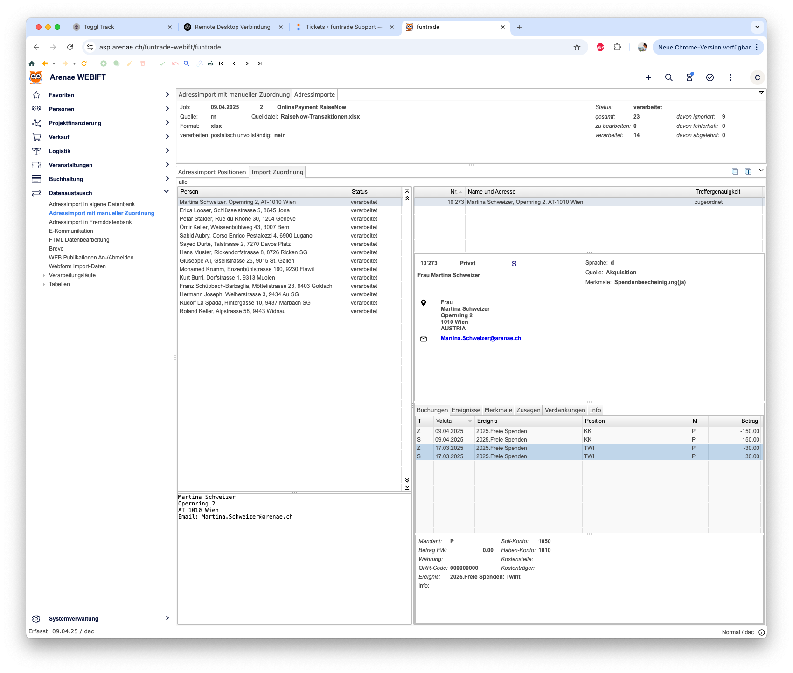This screenshot has width=793, height=673.
Task: Click the plus icon in the header
Action: (x=648, y=77)
